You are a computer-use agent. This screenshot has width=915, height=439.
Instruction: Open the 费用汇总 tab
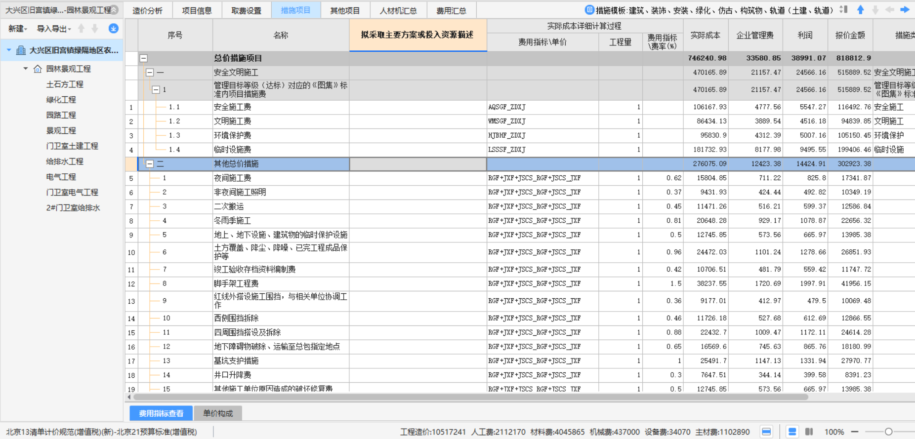451,10
